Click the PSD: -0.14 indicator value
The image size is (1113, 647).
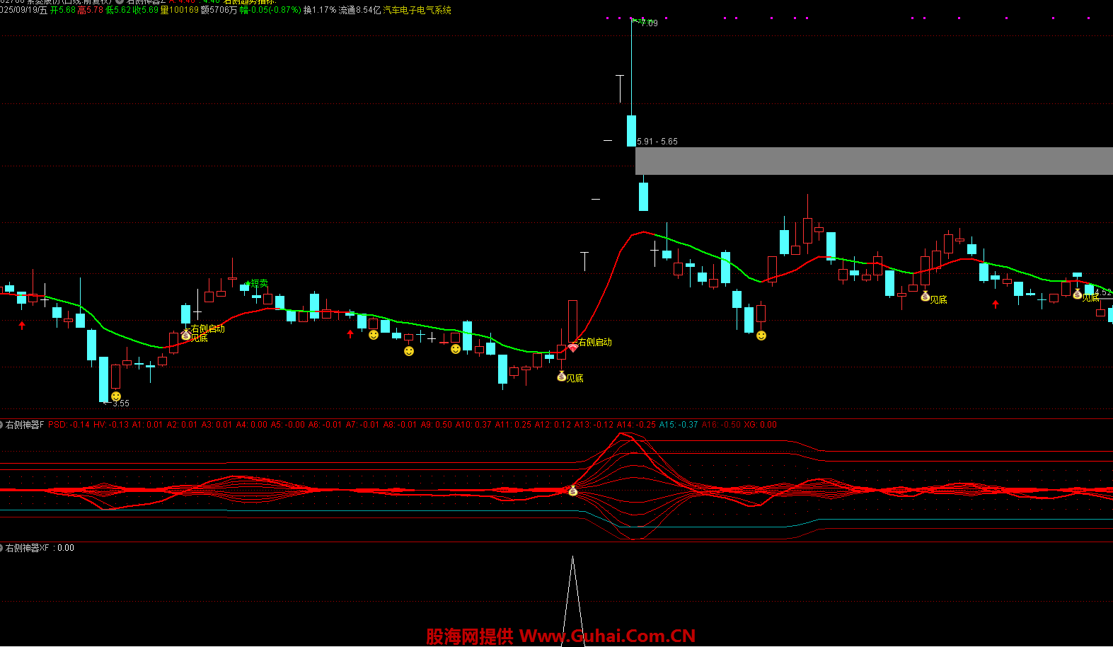click(69, 425)
